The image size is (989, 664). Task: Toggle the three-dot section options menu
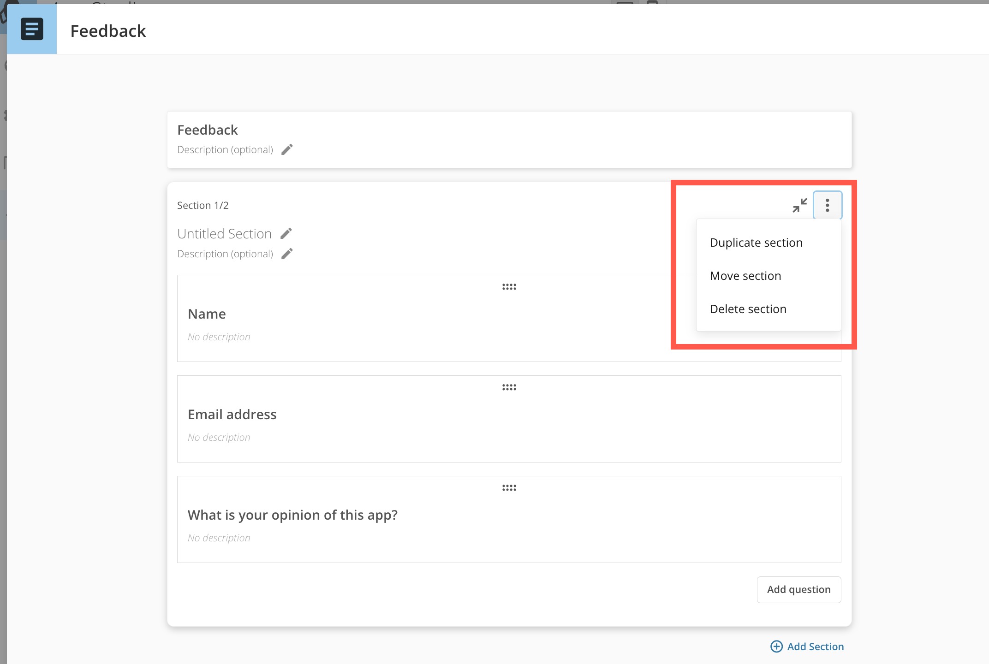tap(827, 205)
